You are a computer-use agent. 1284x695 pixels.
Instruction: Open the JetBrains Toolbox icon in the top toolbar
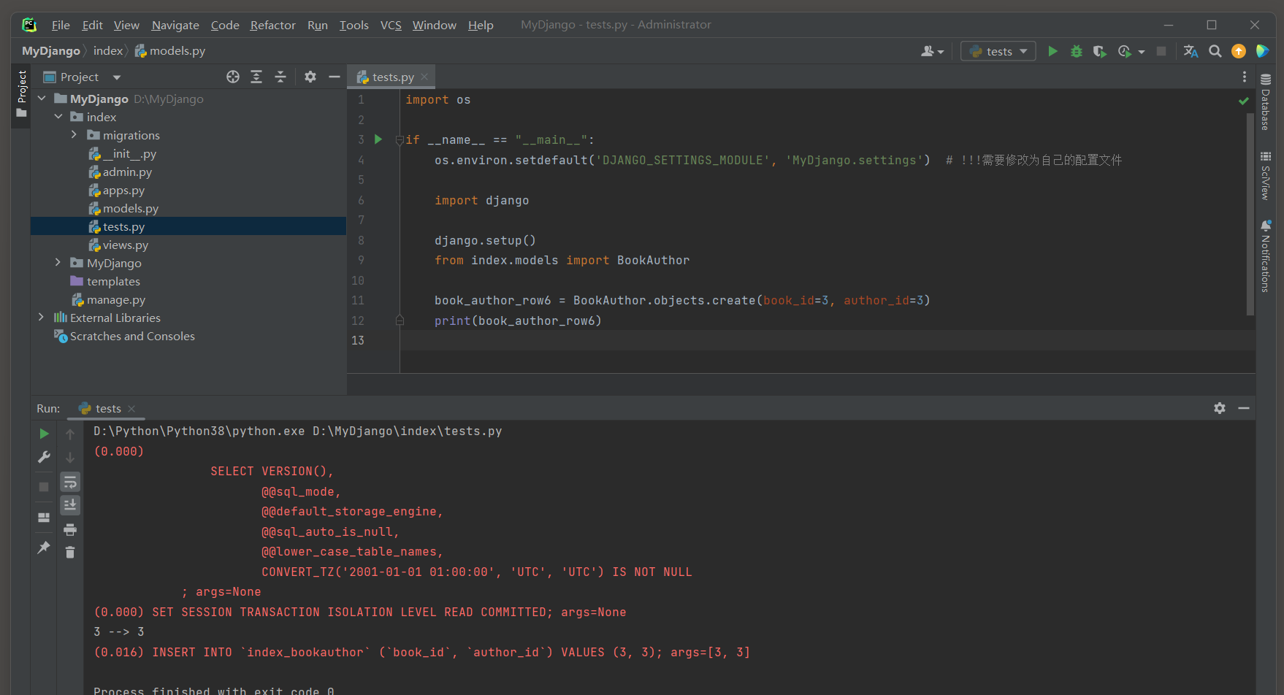click(x=1262, y=51)
